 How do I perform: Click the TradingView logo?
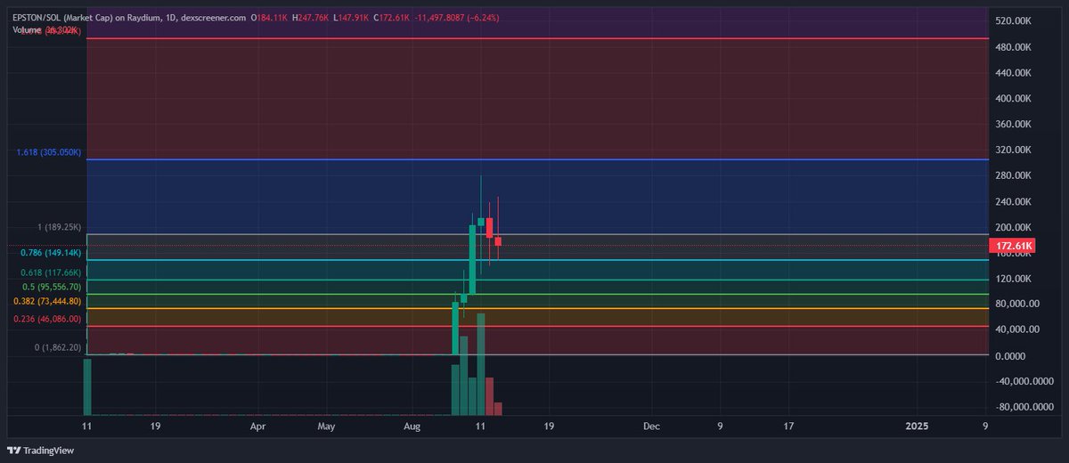tap(41, 450)
